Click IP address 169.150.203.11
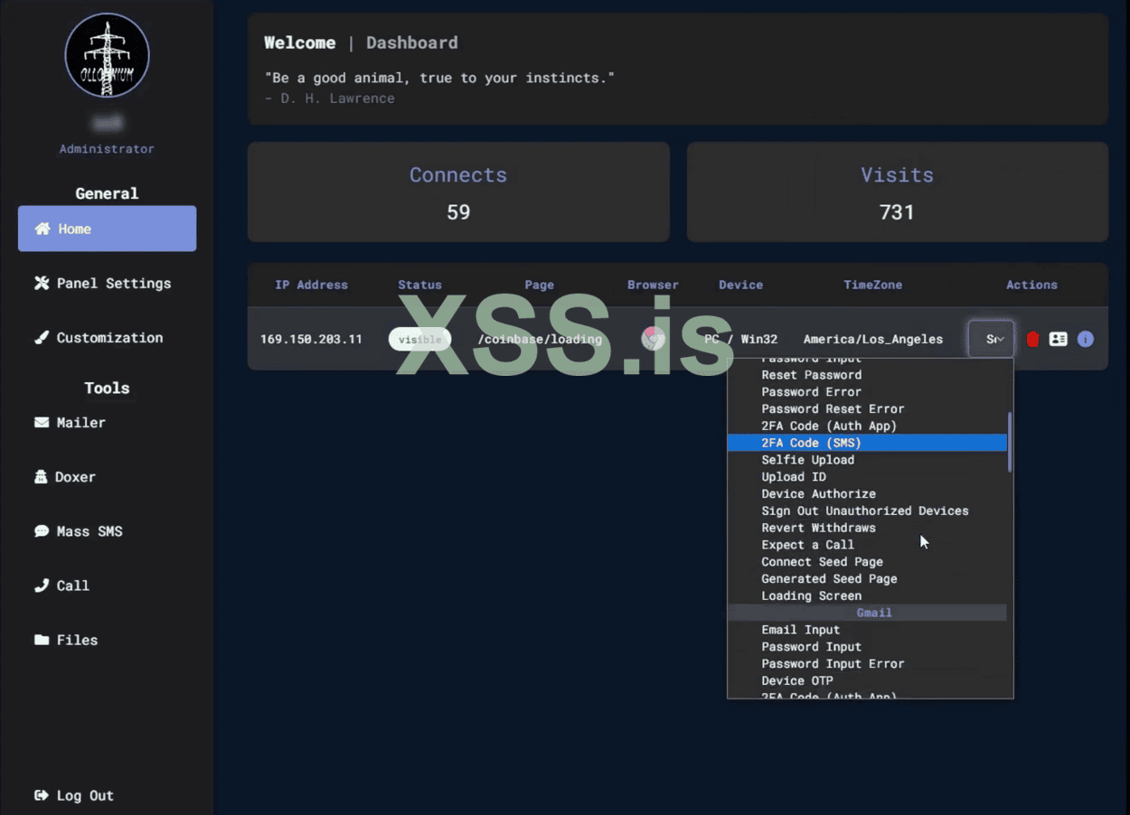Screen dimensions: 1130x815 (311, 339)
